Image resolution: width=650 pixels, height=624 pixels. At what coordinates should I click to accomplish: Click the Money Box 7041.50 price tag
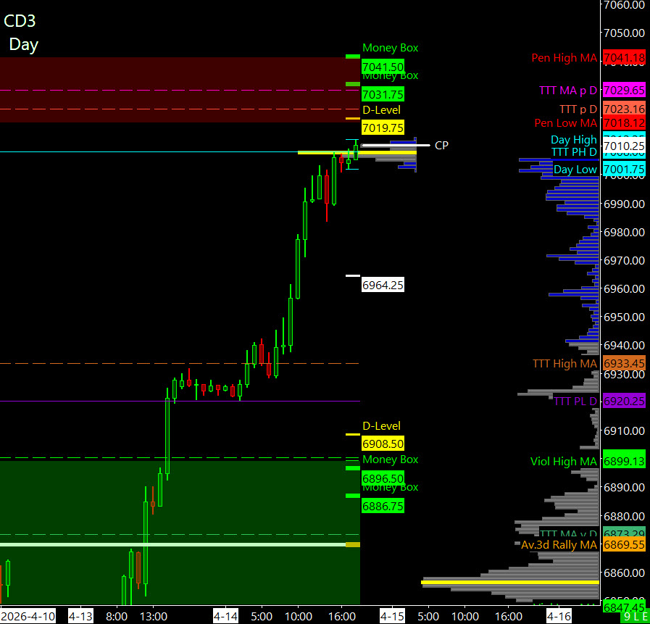point(382,67)
